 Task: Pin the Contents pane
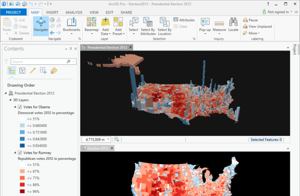click(x=70, y=49)
